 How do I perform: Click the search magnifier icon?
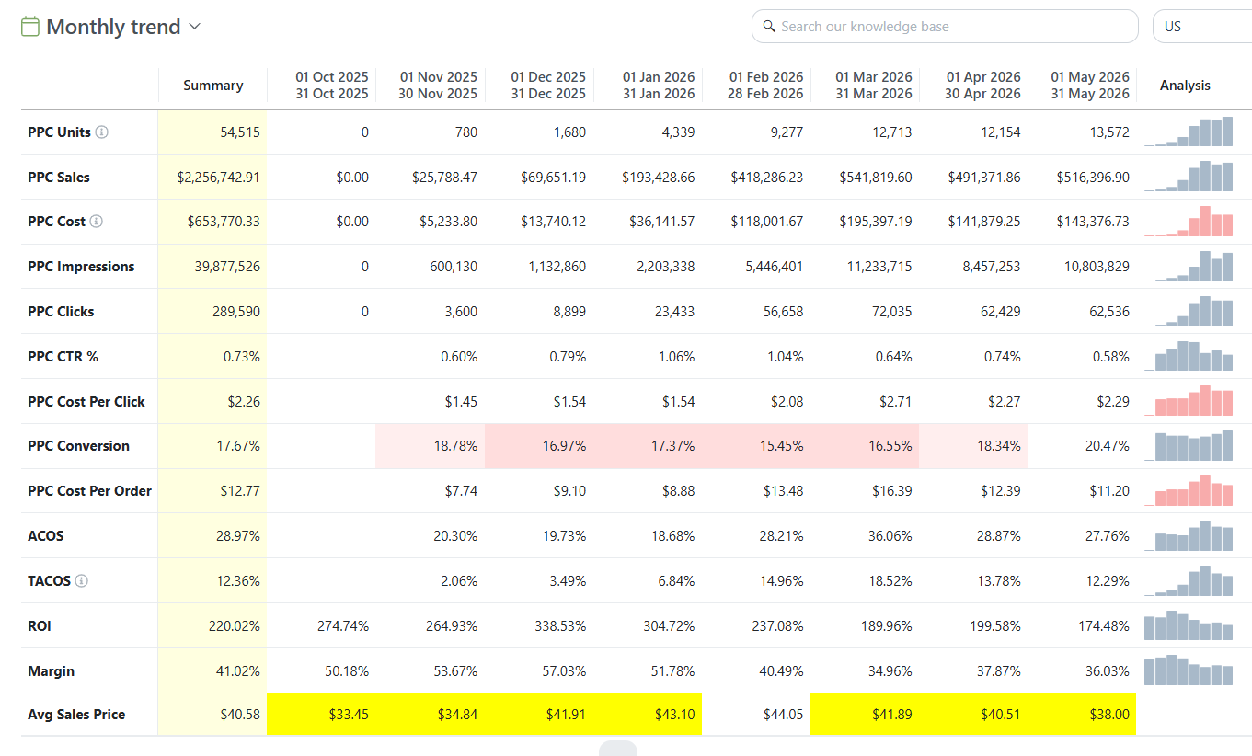[769, 27]
